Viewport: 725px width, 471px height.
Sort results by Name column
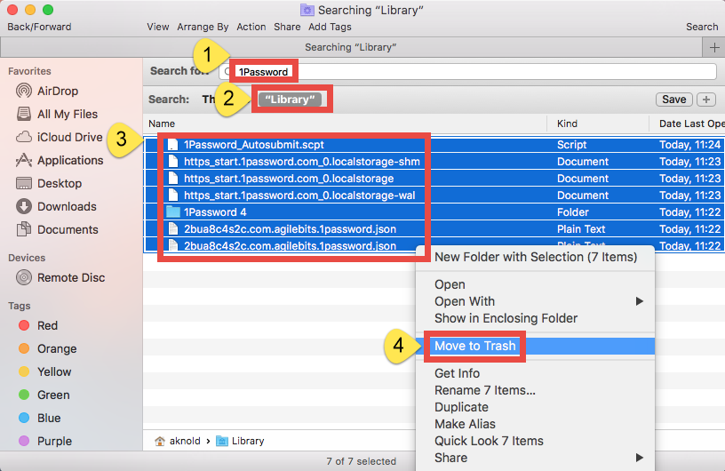162,124
